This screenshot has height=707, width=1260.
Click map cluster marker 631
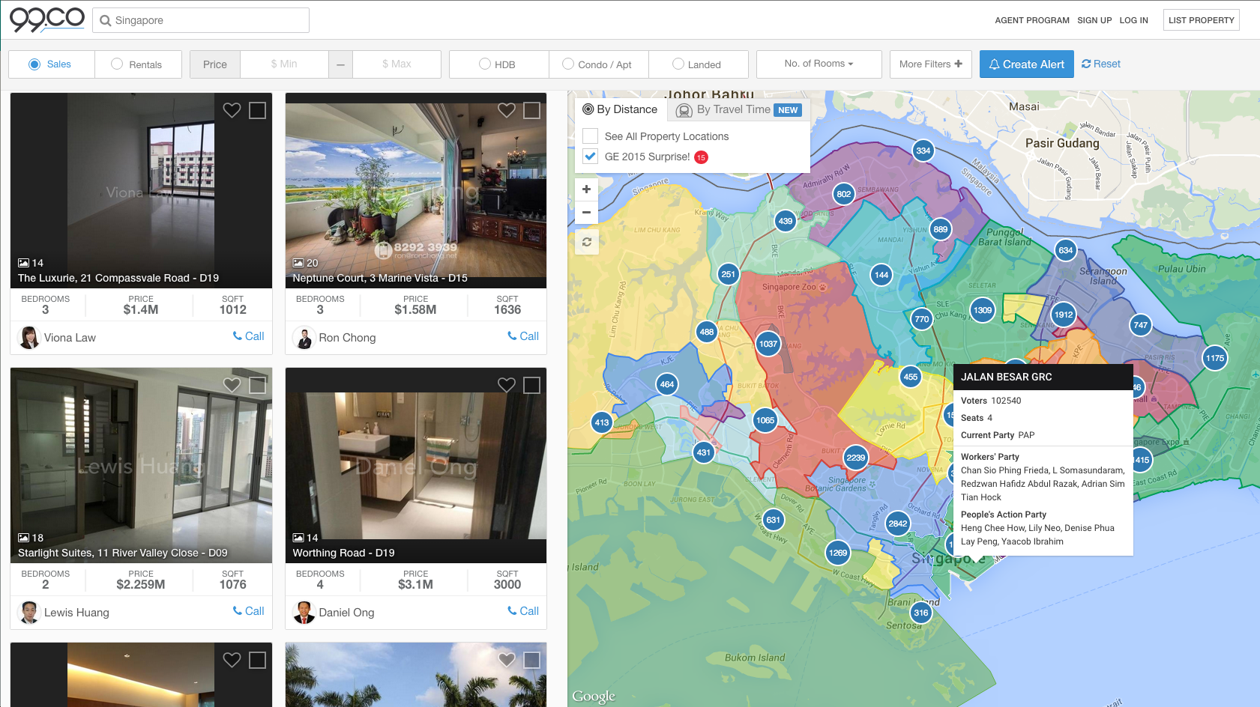774,520
